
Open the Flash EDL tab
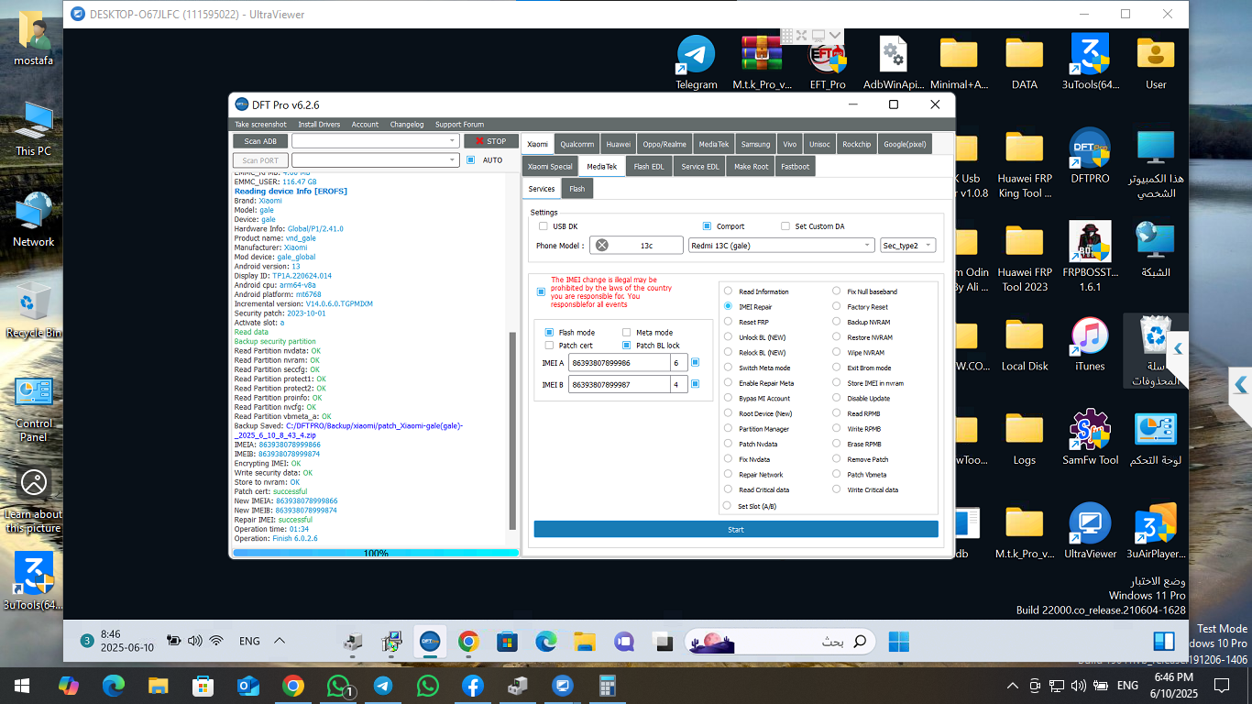pyautogui.click(x=649, y=166)
